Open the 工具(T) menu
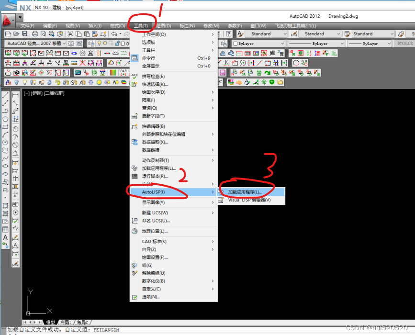 pos(141,26)
